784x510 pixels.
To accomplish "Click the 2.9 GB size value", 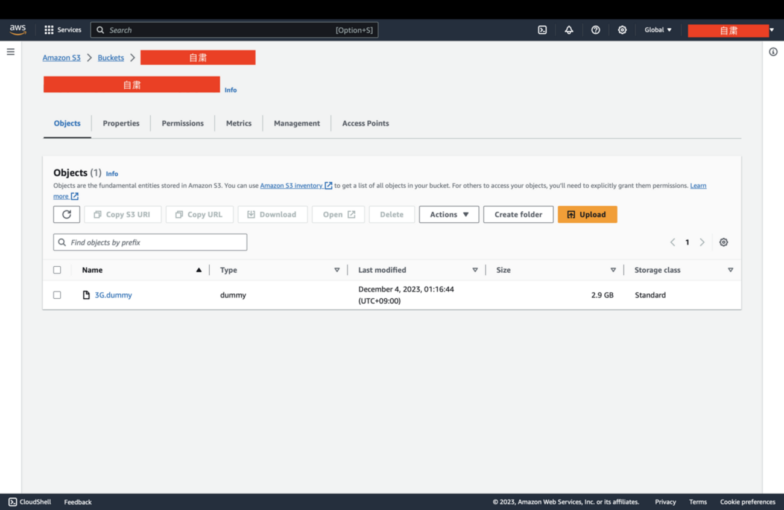I will (602, 295).
